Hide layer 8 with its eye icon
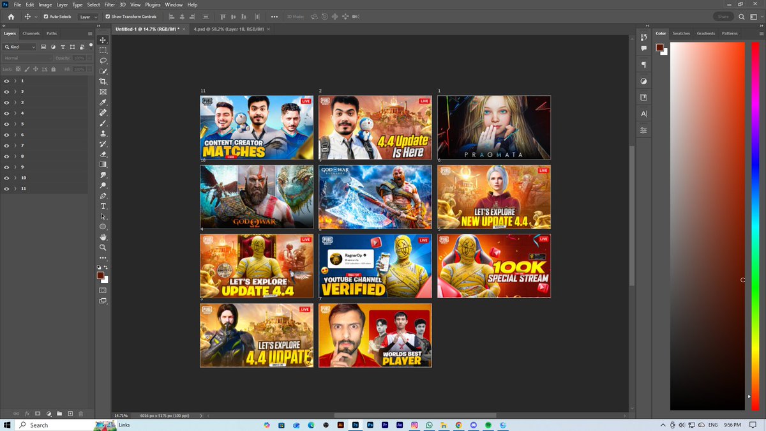 coord(6,156)
